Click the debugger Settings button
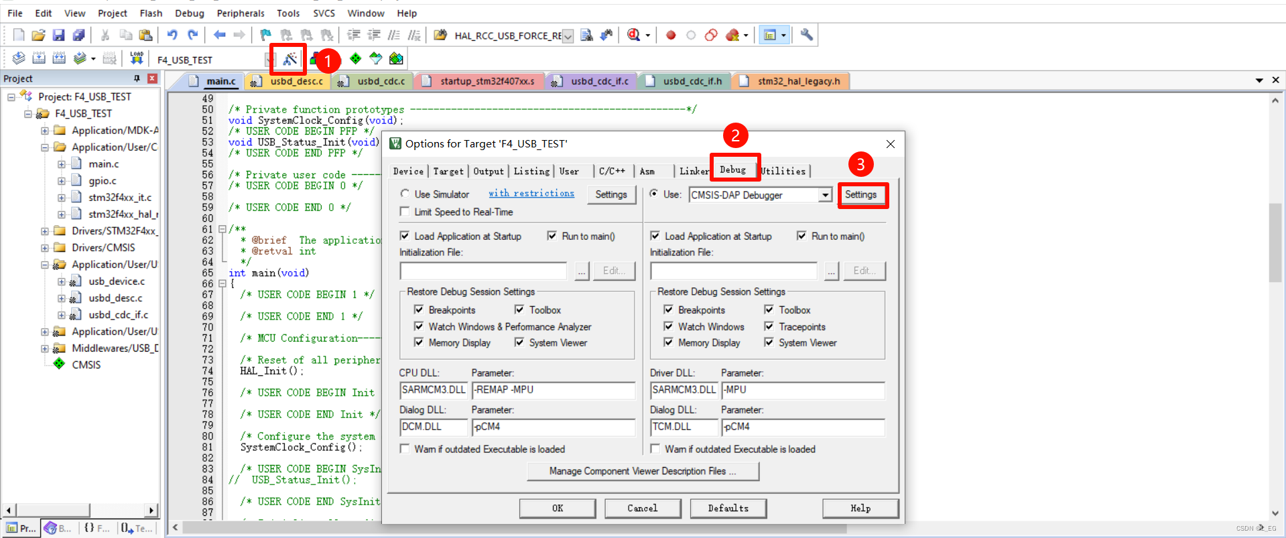 pos(861,194)
